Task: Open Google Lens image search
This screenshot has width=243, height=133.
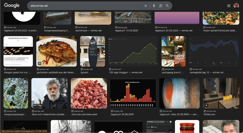Action: [x=161, y=6]
